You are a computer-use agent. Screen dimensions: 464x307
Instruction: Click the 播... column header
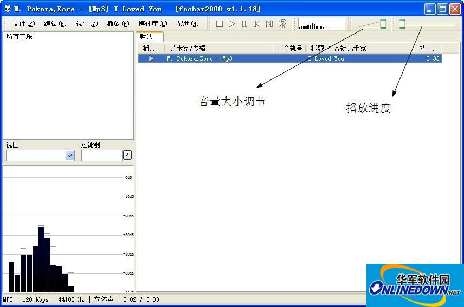(151, 49)
